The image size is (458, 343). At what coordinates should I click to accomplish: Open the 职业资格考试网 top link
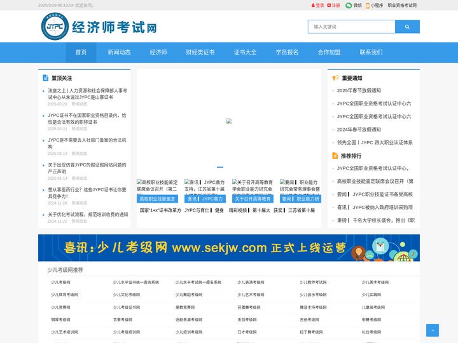click(x=402, y=5)
